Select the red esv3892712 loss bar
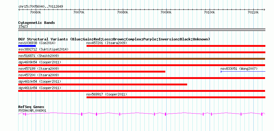Viewport: 274px width, 131px height. [142, 52]
